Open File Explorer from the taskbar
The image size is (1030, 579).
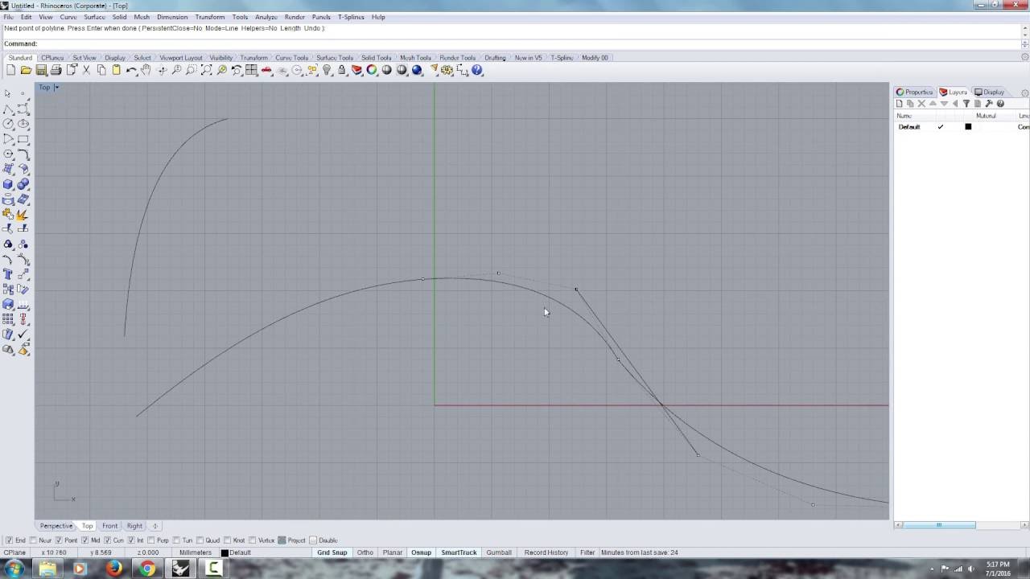click(47, 569)
